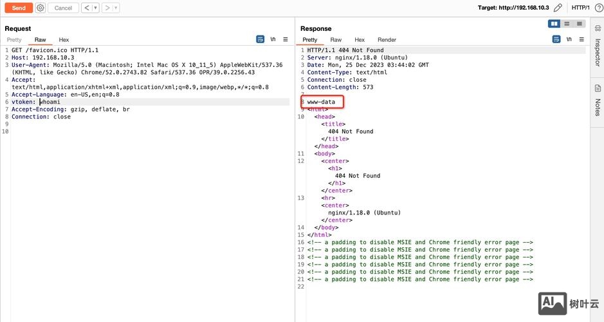Click the Cancel button

[63, 8]
